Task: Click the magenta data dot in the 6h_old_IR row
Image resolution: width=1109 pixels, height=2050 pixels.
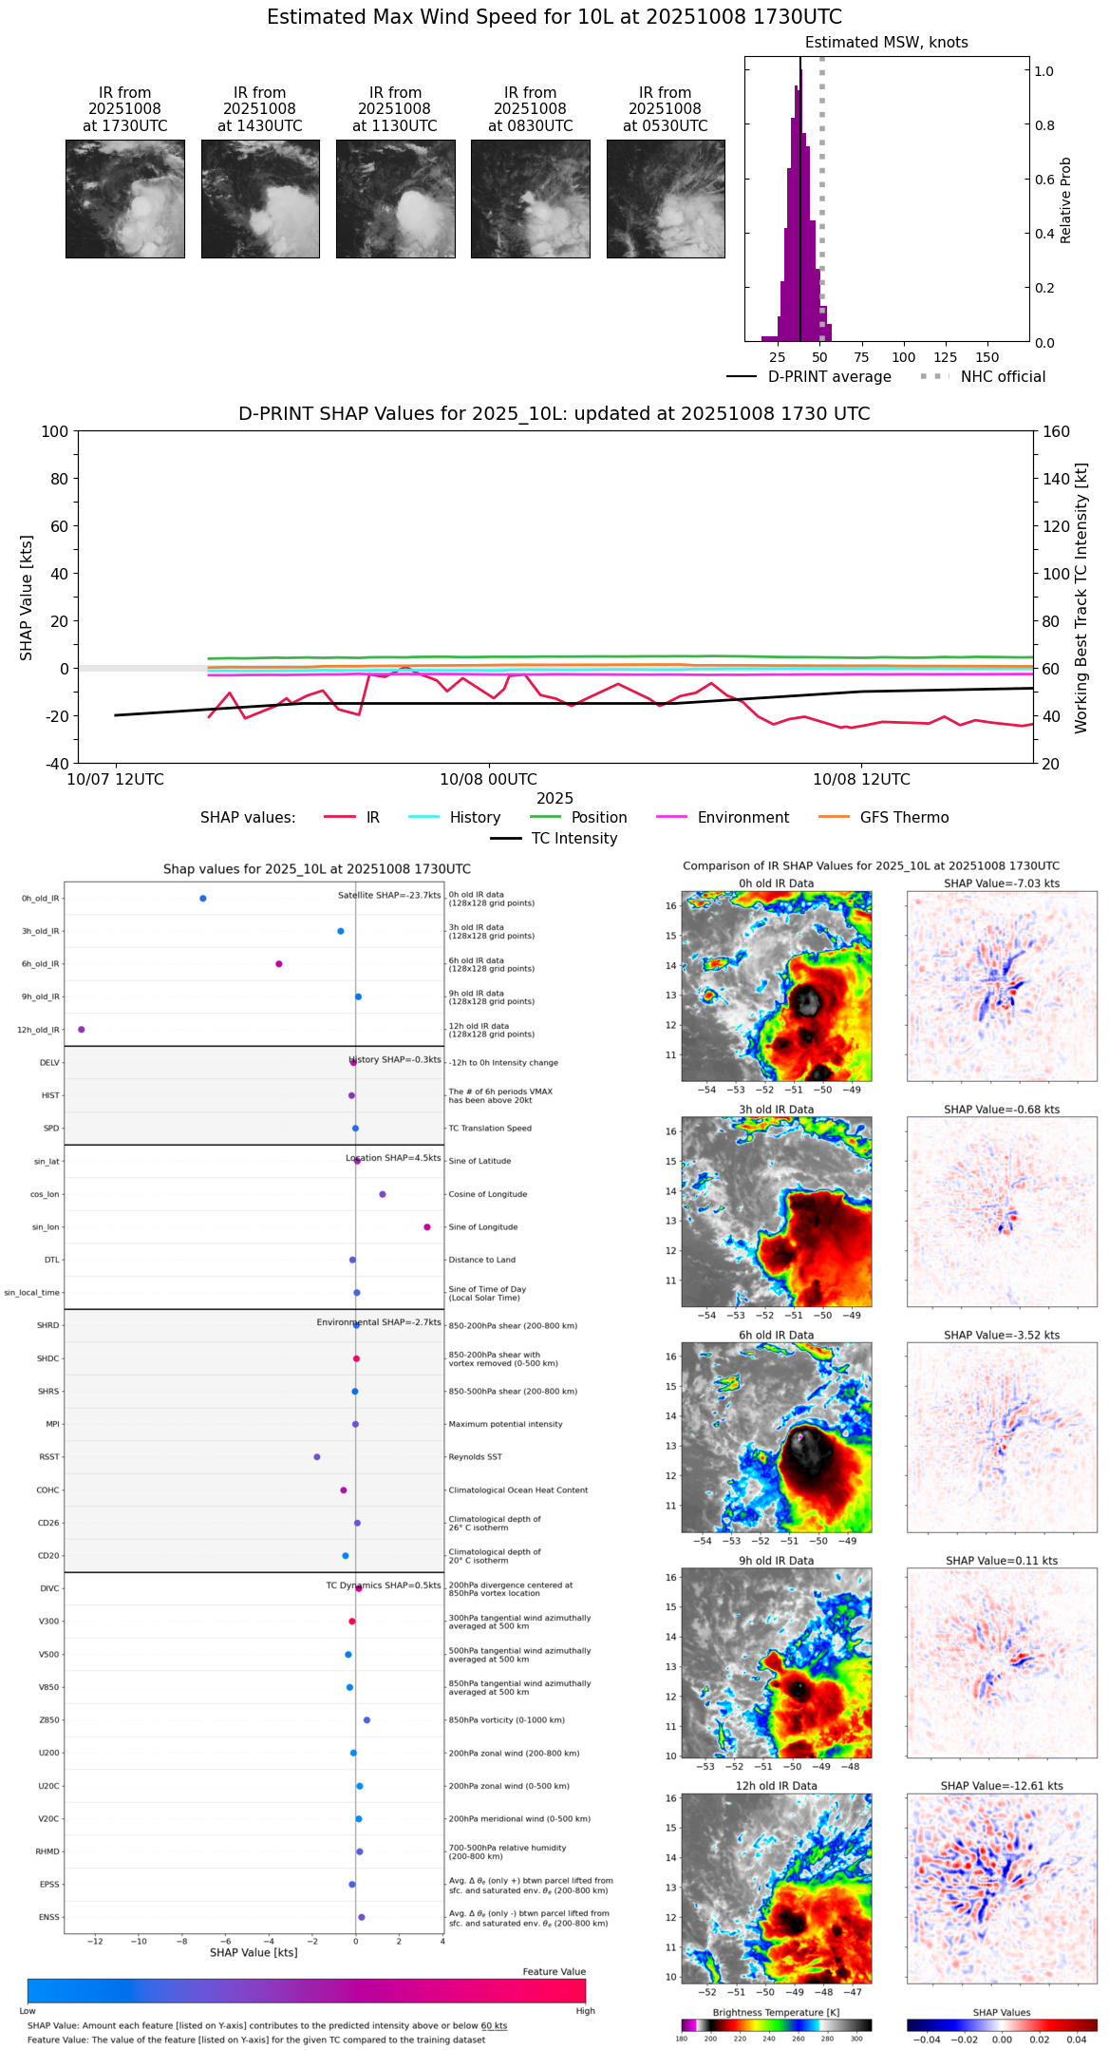Action: coord(279,964)
